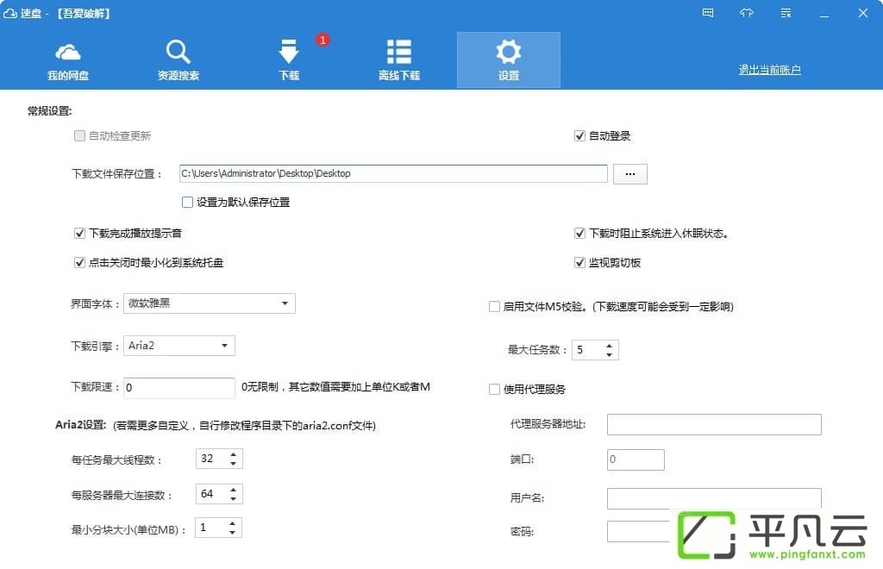
Task: Click the skin shirt icon in title bar
Action: click(747, 13)
